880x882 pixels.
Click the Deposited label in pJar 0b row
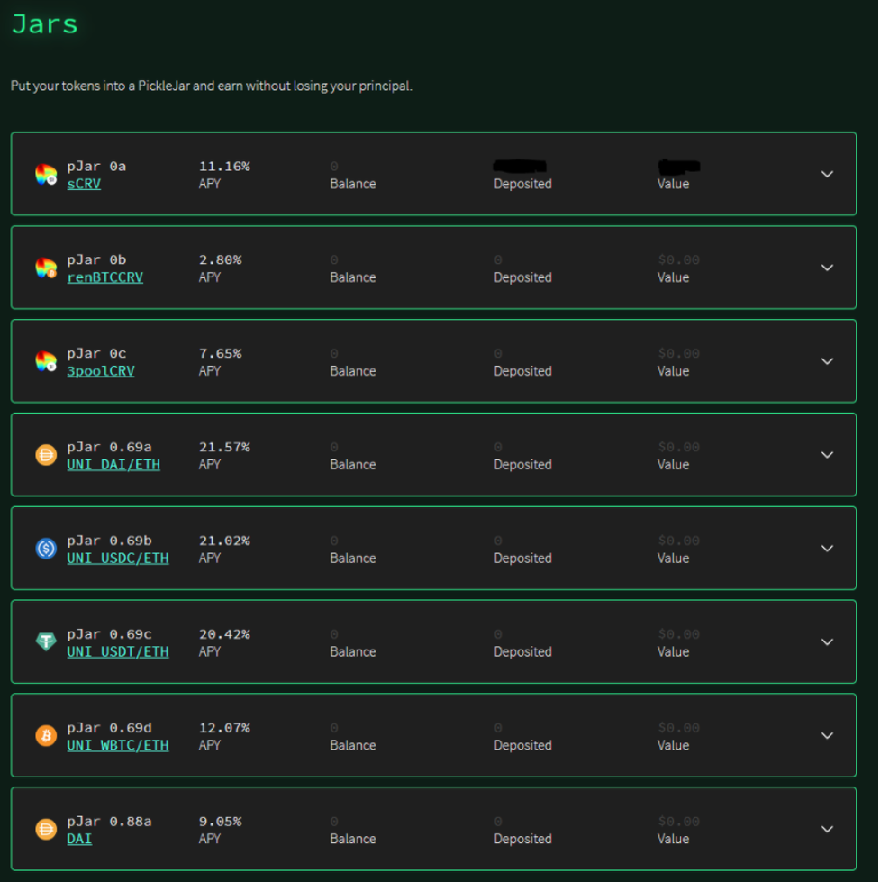click(523, 277)
